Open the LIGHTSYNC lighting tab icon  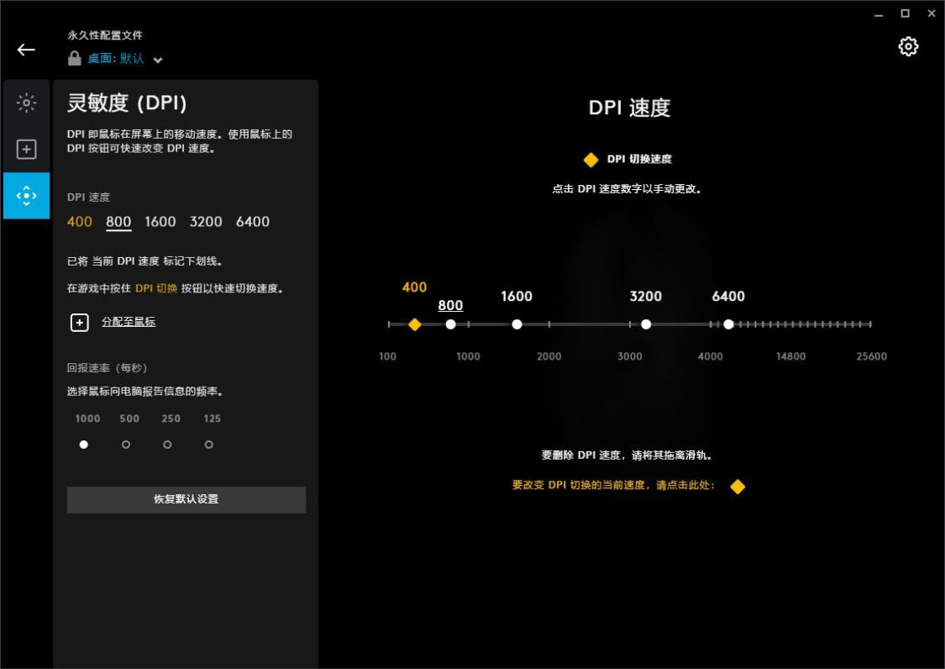[x=27, y=103]
